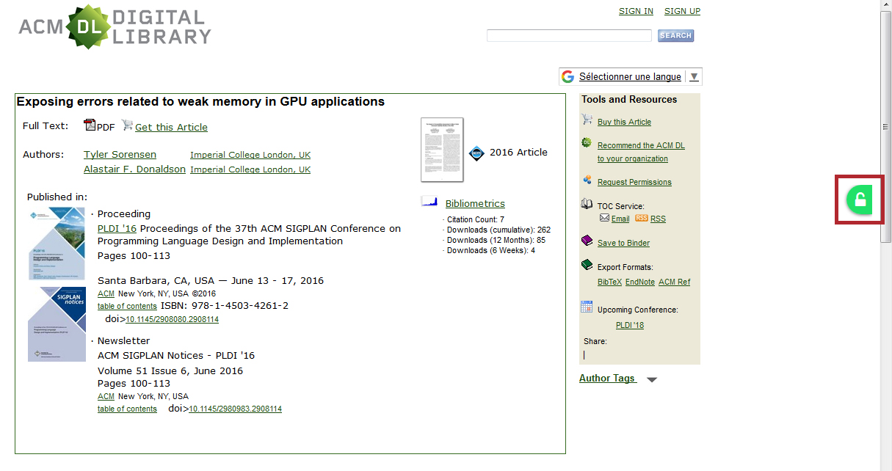The height and width of the screenshot is (471, 892).
Task: Click the Recommend the ACM DL icon
Action: [x=587, y=142]
